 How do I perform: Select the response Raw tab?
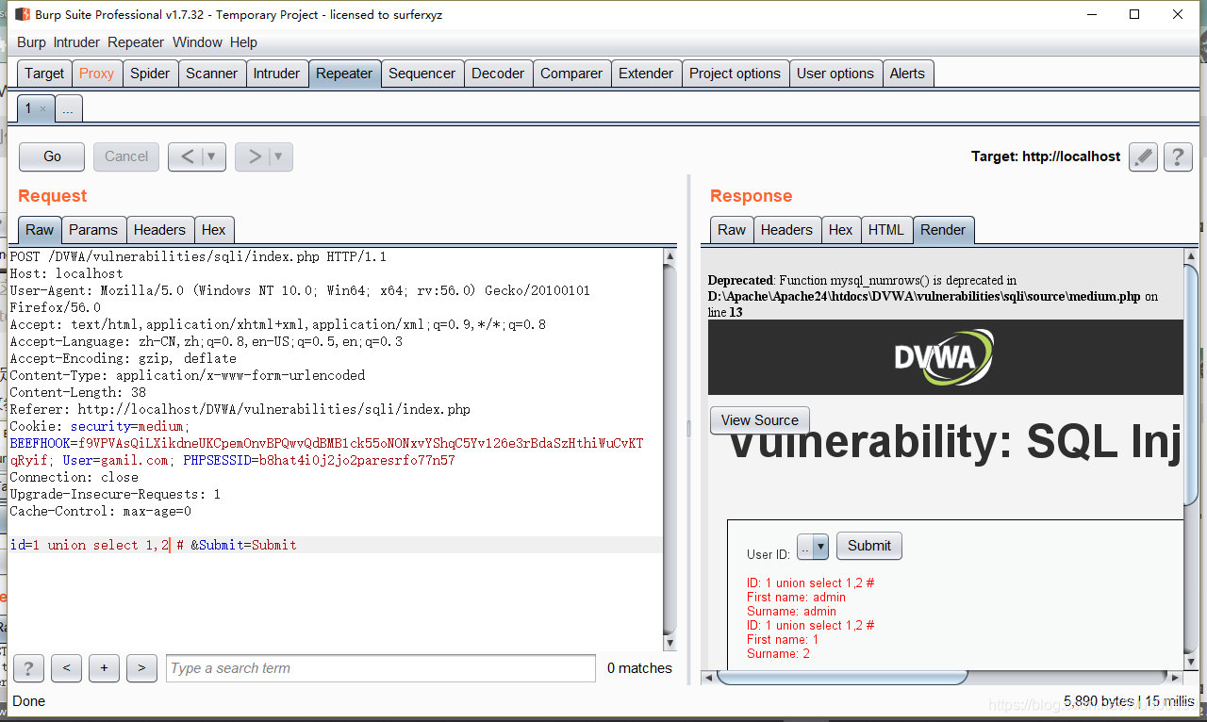(x=732, y=230)
